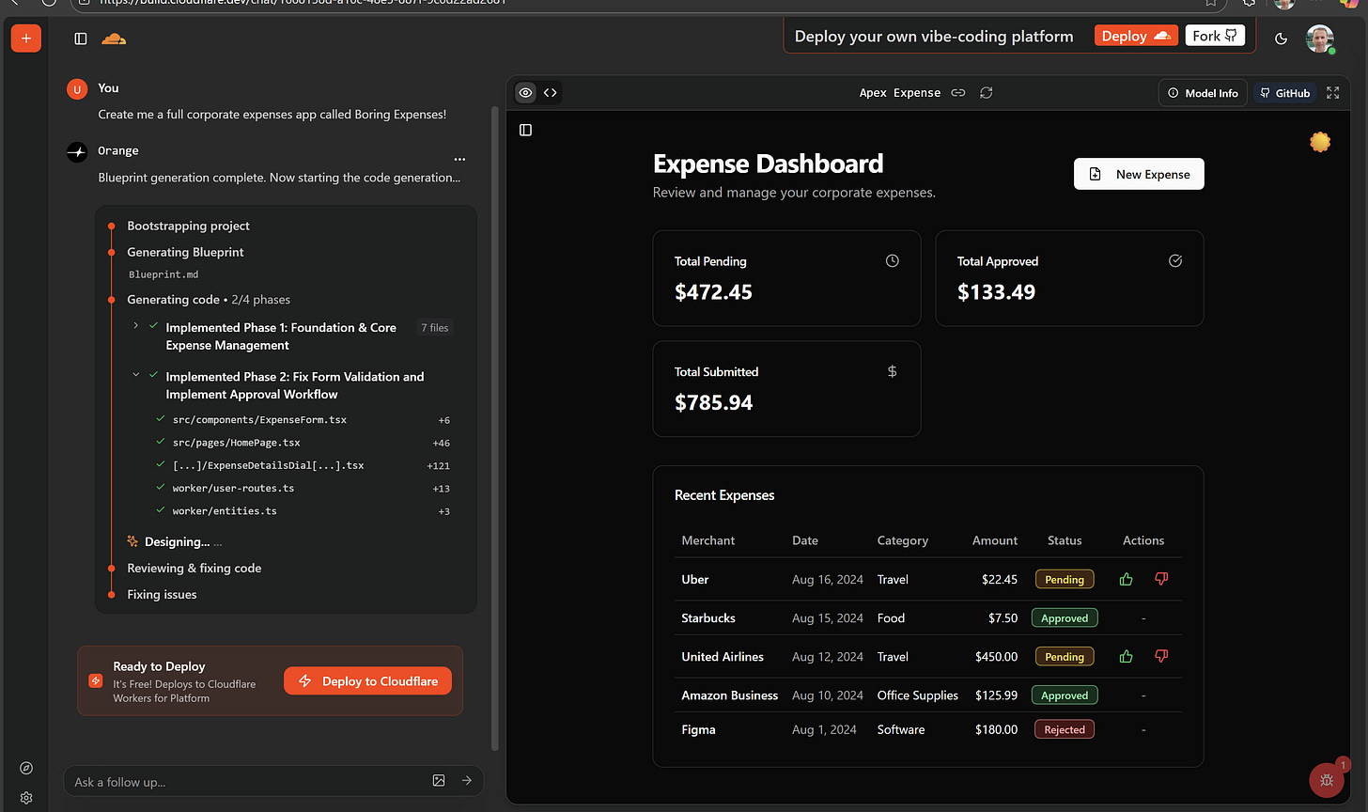
Task: Click the orange Deploy banner button
Action: pyautogui.click(x=1136, y=36)
